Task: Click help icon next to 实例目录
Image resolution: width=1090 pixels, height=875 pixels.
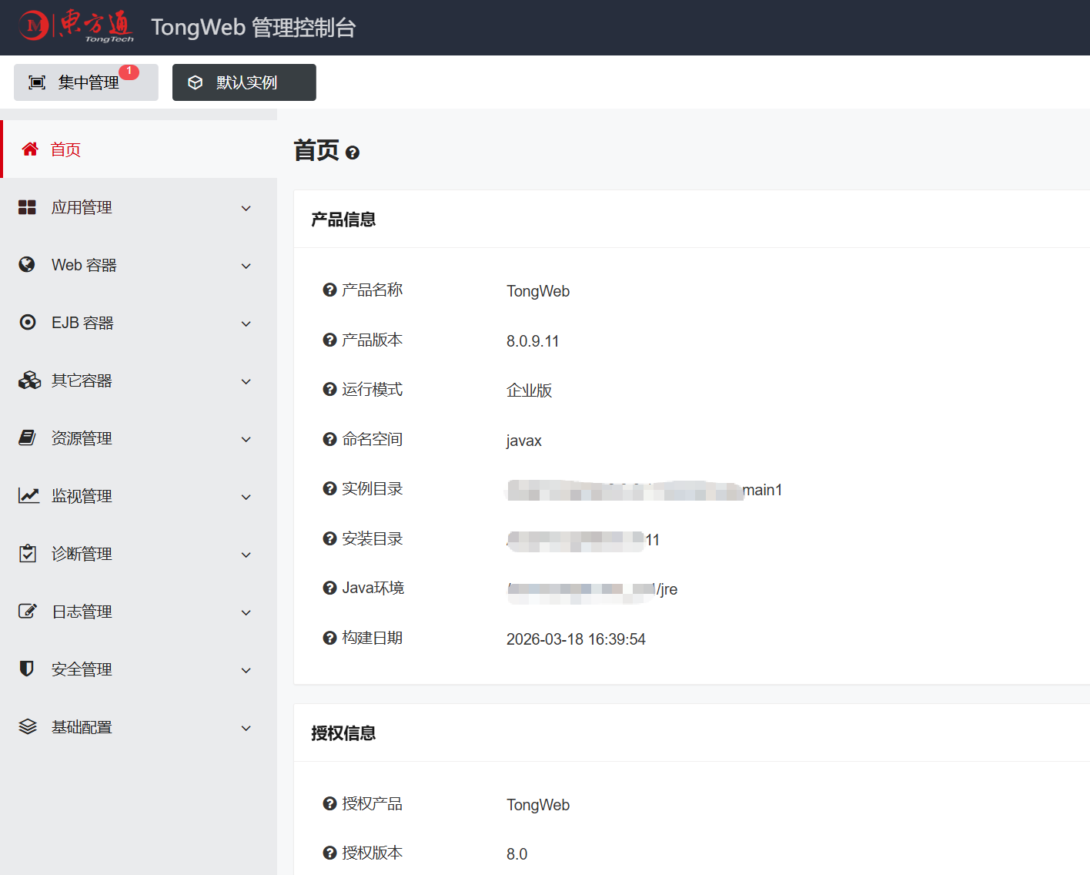Action: pyautogui.click(x=330, y=488)
